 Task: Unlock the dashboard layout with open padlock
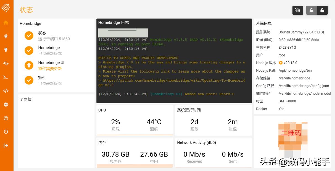(x=312, y=10)
